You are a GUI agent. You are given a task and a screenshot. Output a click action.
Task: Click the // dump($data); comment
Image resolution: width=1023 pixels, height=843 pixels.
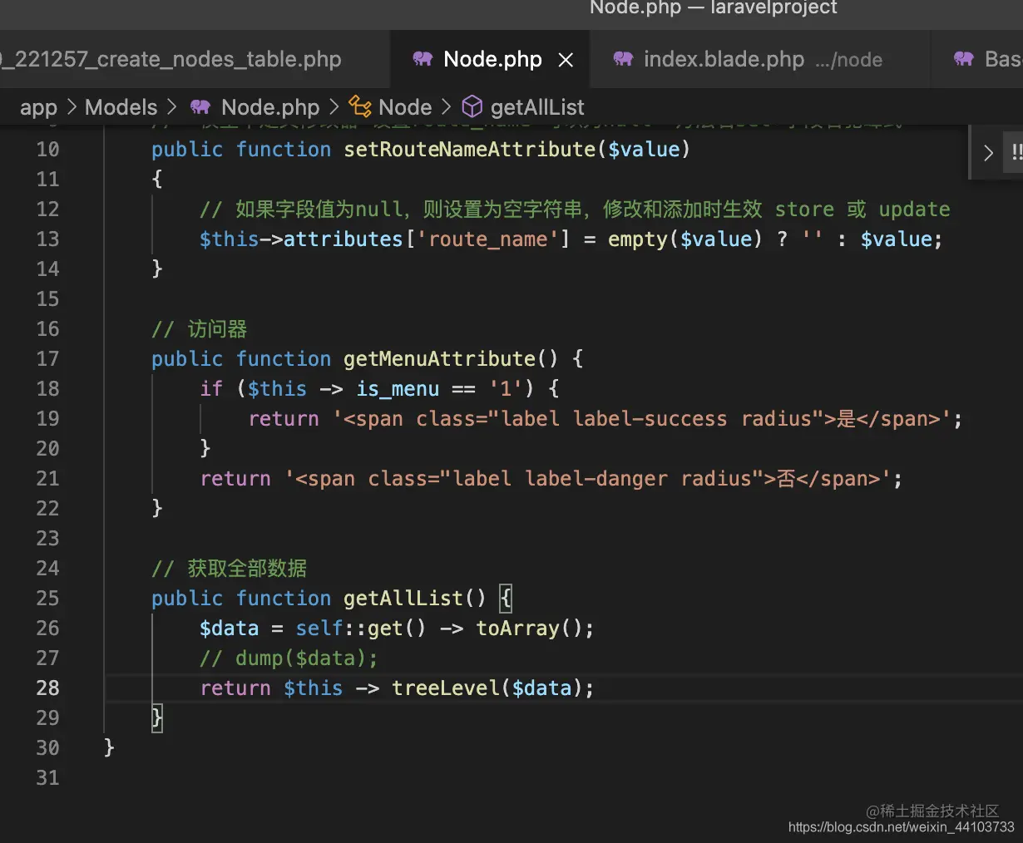(289, 658)
